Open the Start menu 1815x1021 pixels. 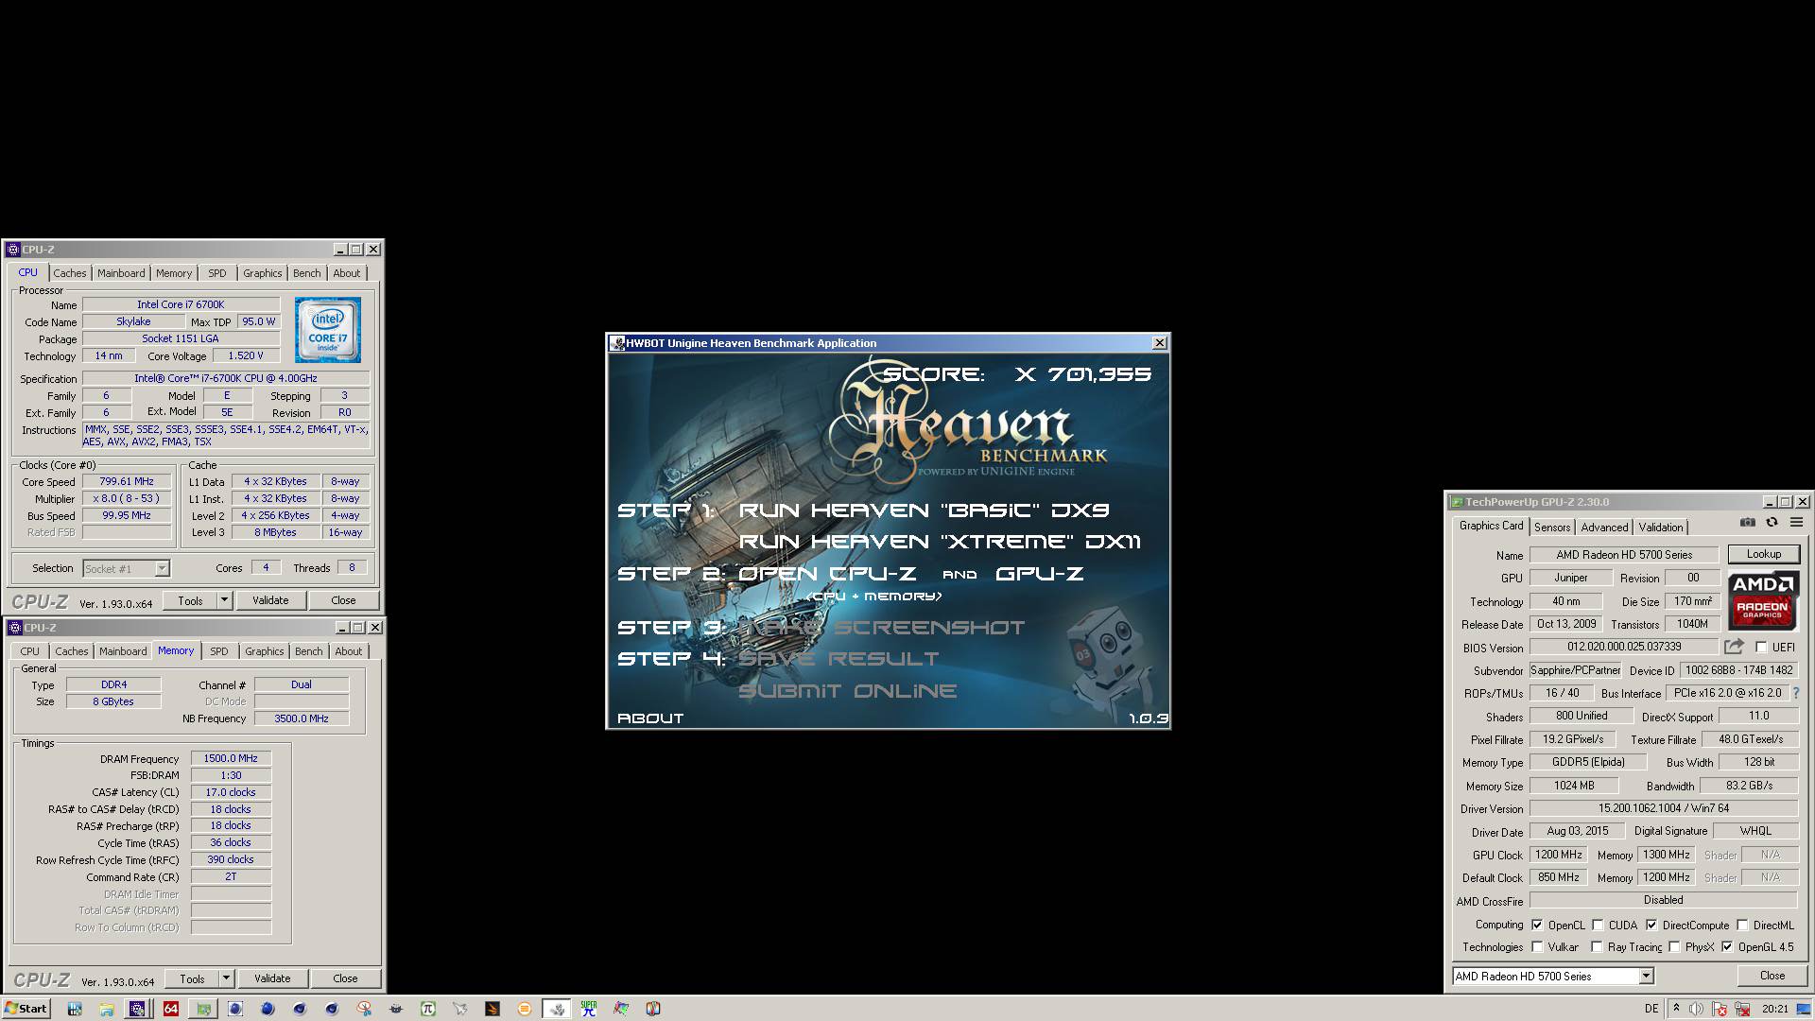(26, 1009)
